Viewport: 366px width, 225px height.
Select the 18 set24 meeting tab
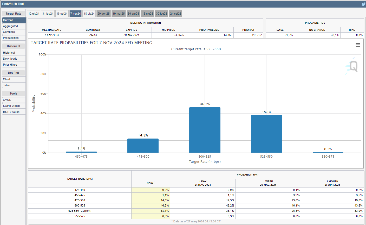point(62,14)
